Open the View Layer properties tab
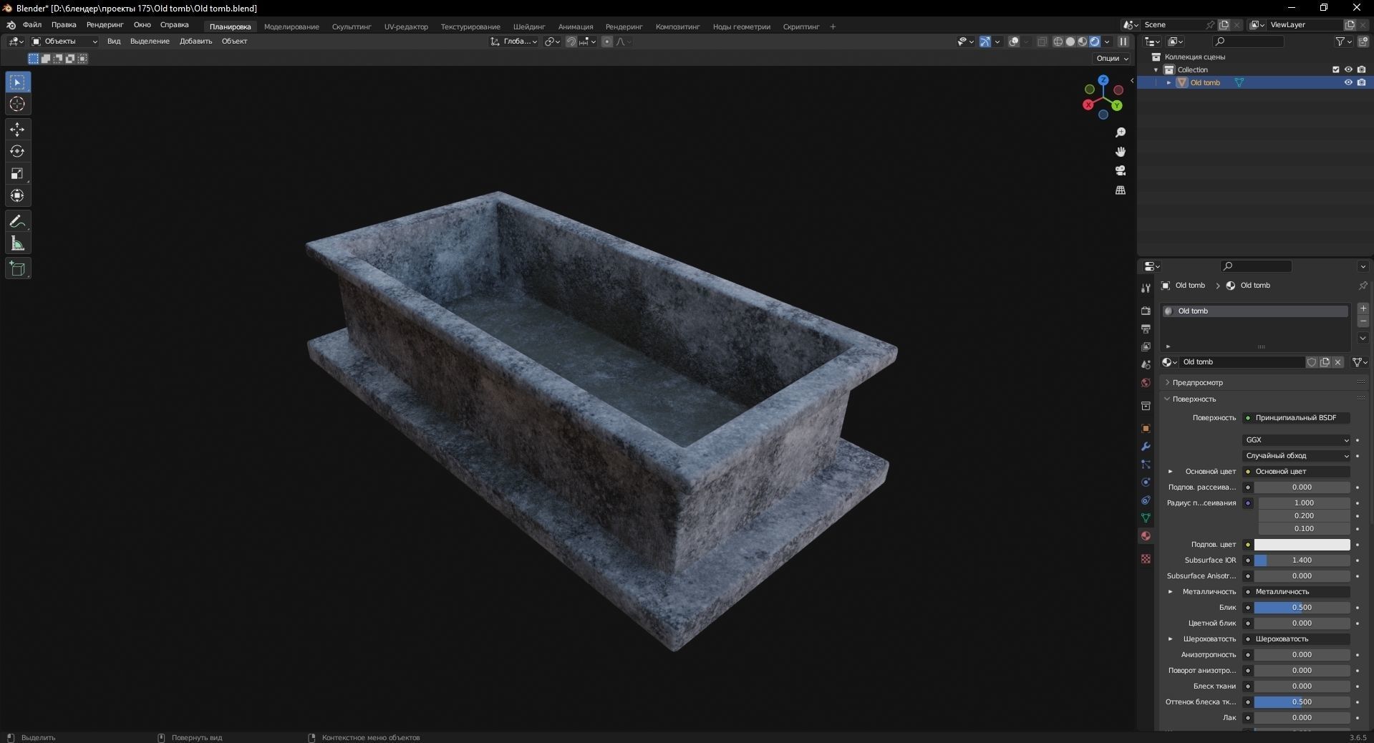This screenshot has width=1374, height=743. coord(1146,346)
